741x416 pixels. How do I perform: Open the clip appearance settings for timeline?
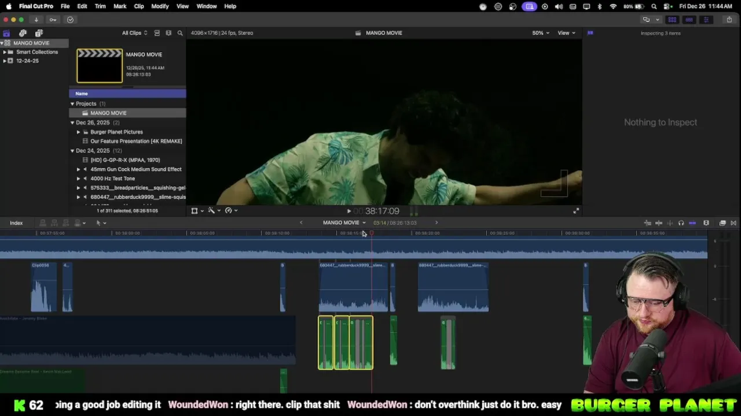[706, 223]
